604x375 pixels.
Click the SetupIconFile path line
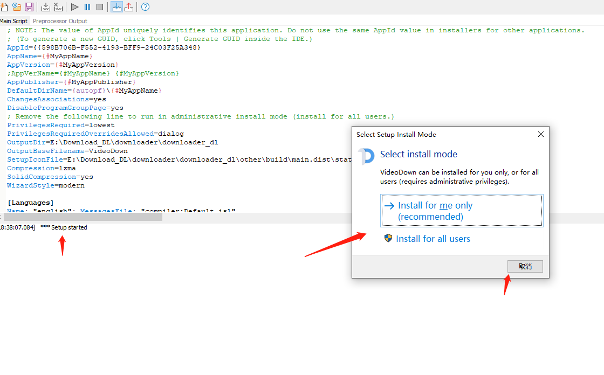[179, 159]
